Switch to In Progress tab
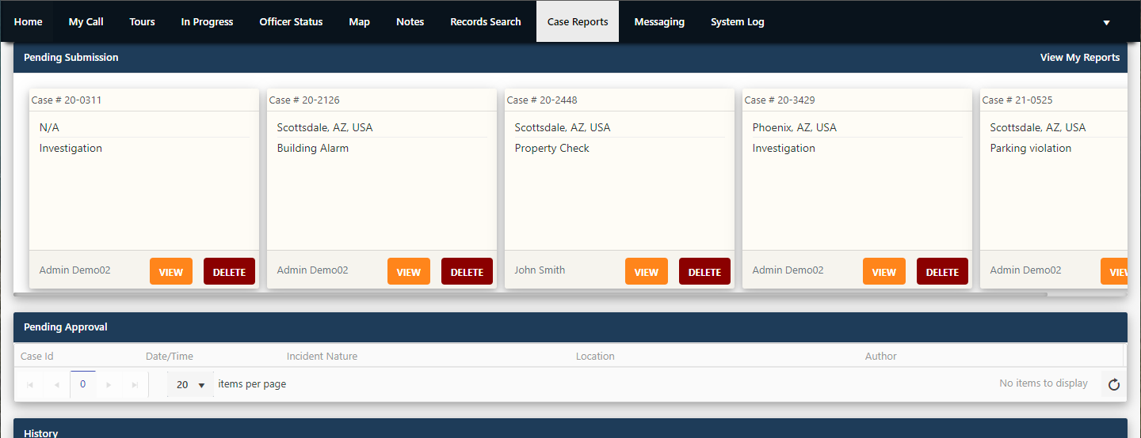 pyautogui.click(x=207, y=21)
